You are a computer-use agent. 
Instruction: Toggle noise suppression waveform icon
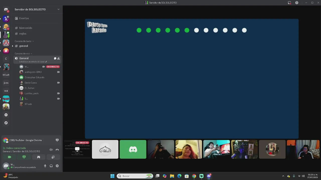51,150
